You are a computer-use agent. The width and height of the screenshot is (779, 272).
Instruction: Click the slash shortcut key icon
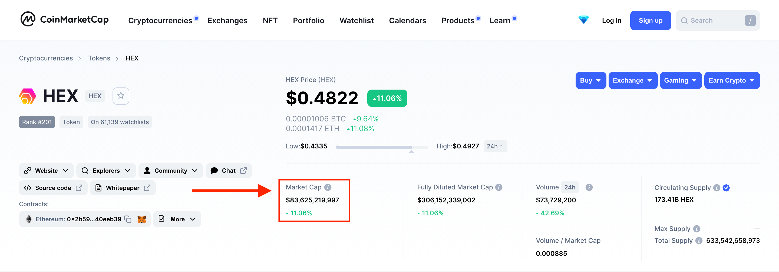(750, 21)
